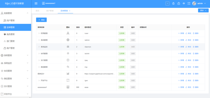
Task: Click the chart icon in 报表设计 row
Action: [68, 74]
